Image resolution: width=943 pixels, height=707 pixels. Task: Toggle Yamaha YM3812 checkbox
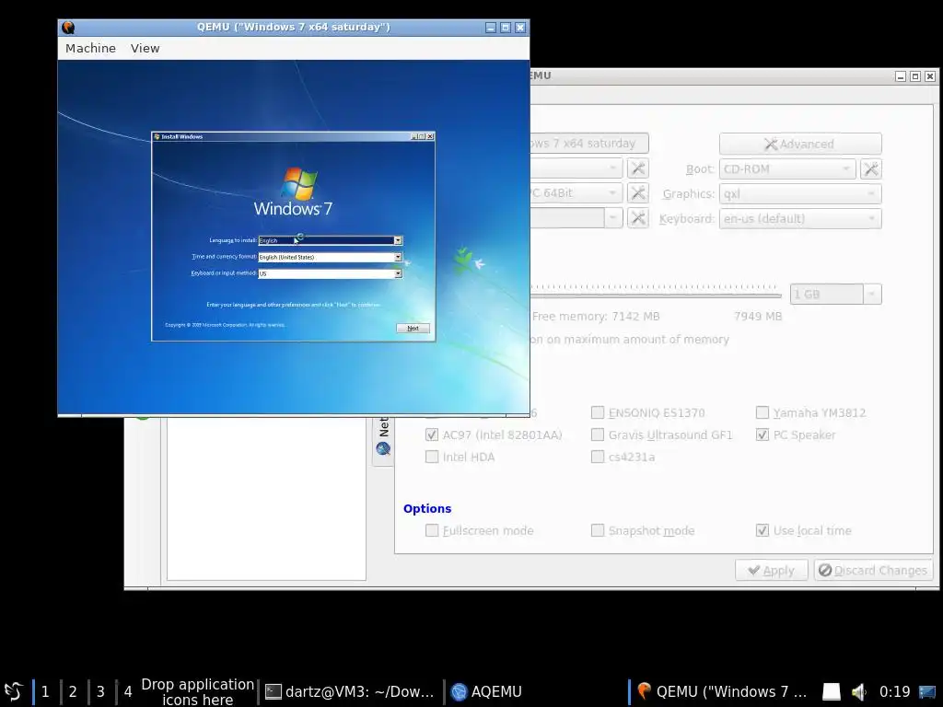coord(762,412)
